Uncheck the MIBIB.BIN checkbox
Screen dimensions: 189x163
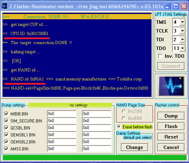6,114
